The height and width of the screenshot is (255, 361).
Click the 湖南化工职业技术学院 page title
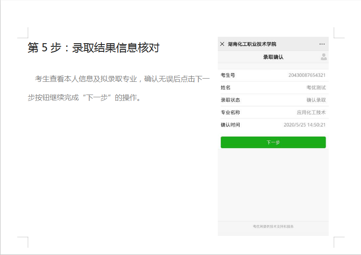coord(252,44)
